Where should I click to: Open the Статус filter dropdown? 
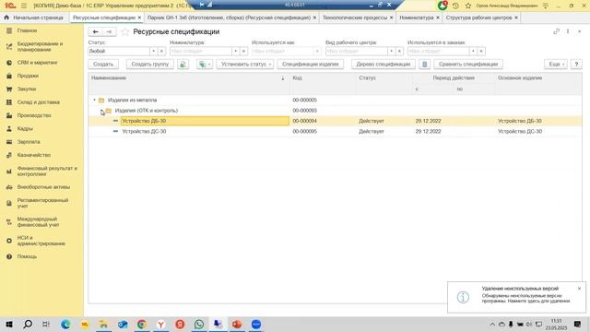click(x=154, y=51)
